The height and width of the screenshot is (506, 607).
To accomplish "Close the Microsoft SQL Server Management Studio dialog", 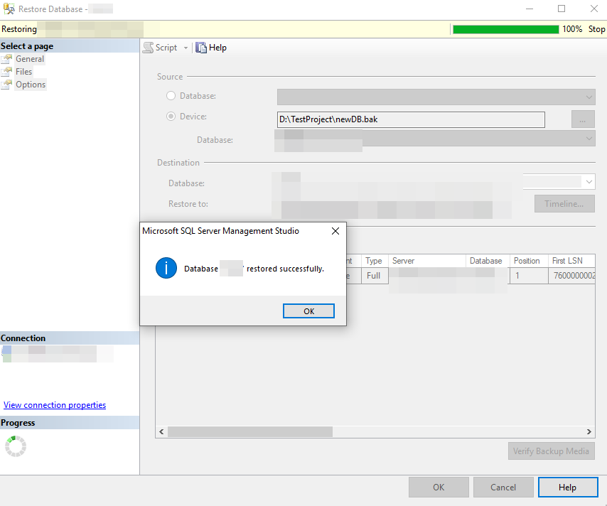I will (x=335, y=231).
